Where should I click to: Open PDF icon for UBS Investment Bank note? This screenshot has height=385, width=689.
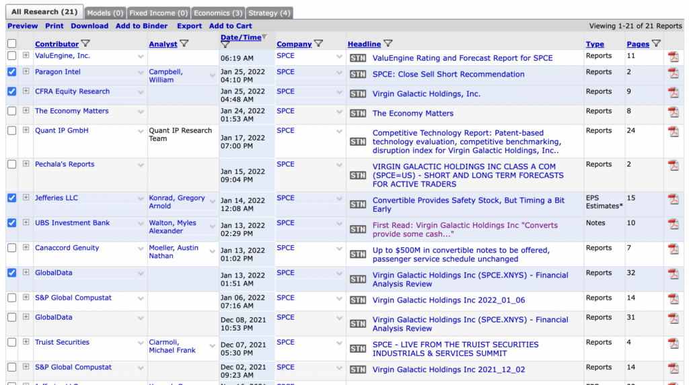pyautogui.click(x=673, y=224)
